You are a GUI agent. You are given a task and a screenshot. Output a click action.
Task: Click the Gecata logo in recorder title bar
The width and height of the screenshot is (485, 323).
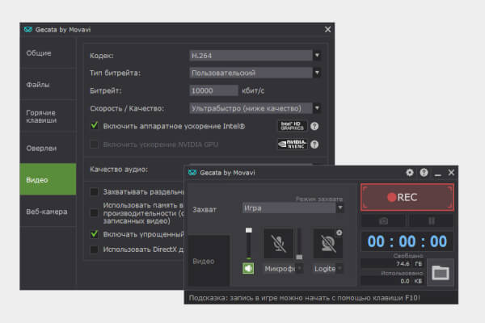pyautogui.click(x=192, y=173)
